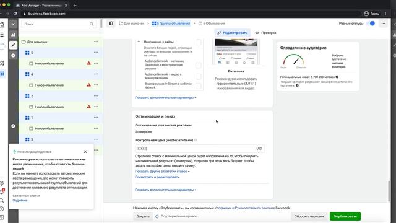Click Сбросить черновик button
396x223 pixels.
coord(309,216)
